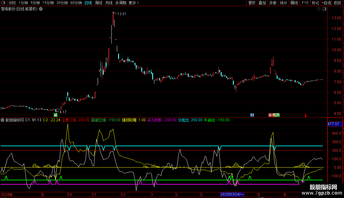344x198 pixels.
Task: Select the 60分钟 timeframe tab
Action: coord(76,3)
